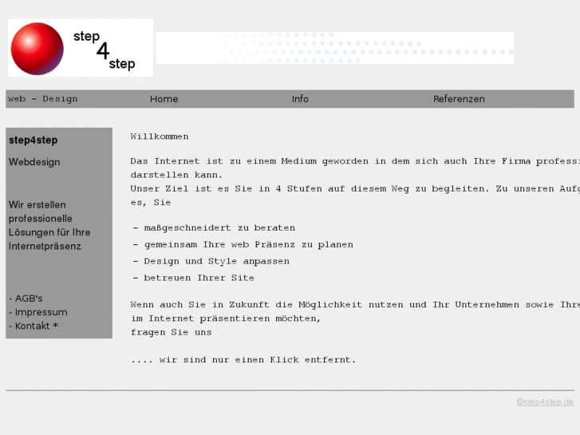Click the text 'fragen Sie uns'
580x435 pixels.
click(171, 333)
